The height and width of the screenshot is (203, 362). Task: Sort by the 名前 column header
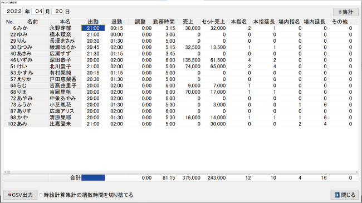point(32,22)
